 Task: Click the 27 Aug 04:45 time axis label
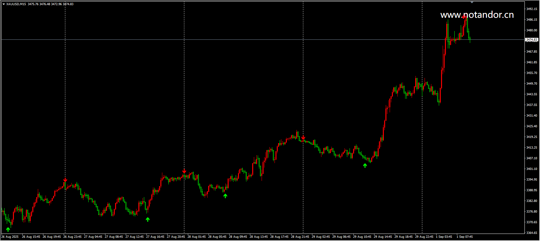click(93, 237)
